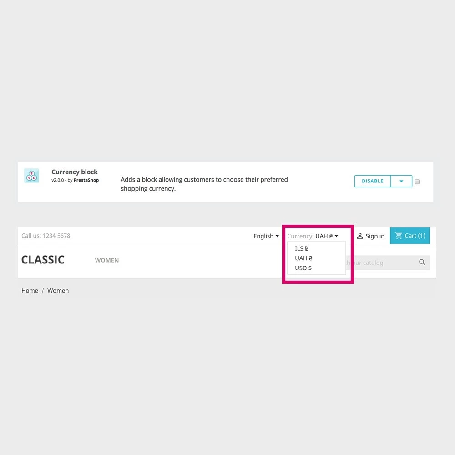Collapse the Currency UAH dropdown

pos(313,236)
